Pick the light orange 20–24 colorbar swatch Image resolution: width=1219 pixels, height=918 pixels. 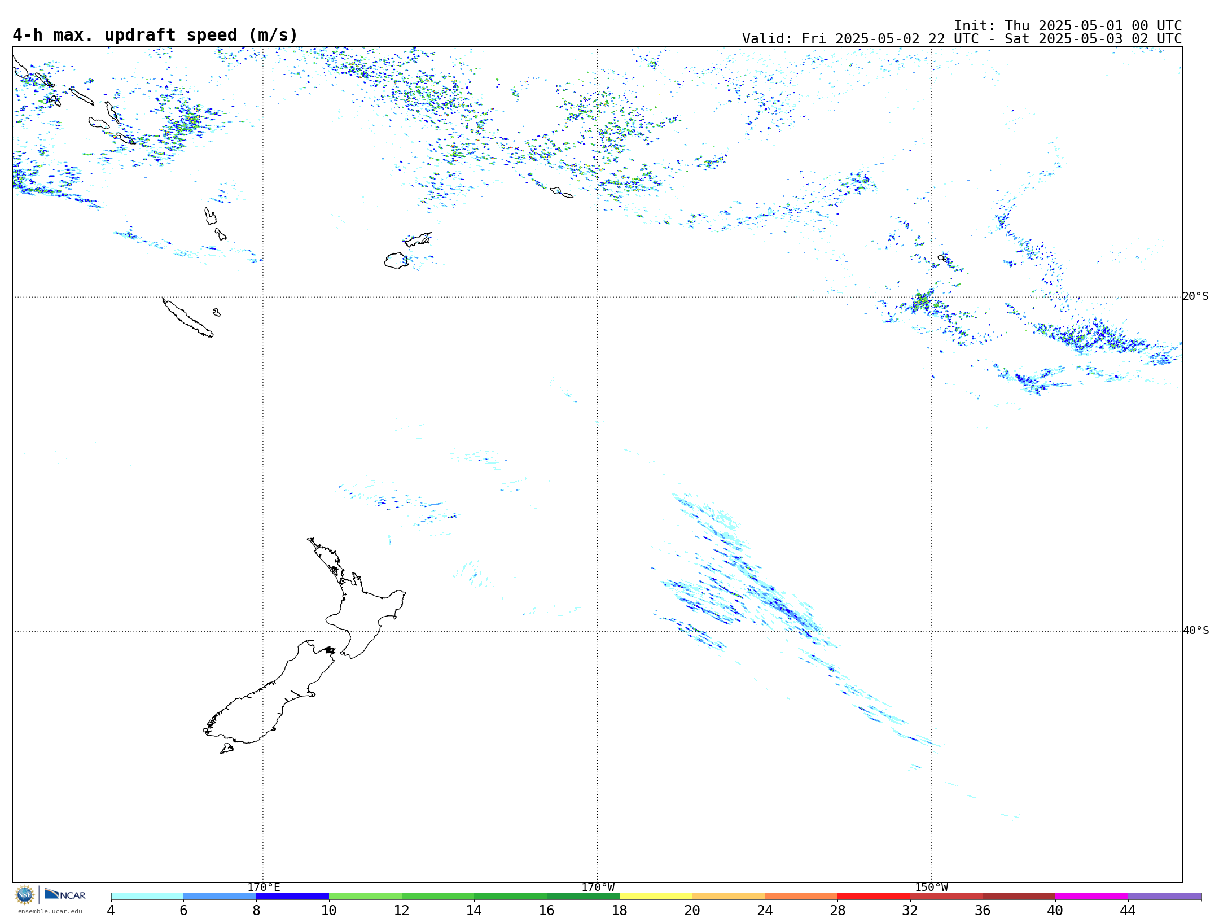click(x=729, y=897)
